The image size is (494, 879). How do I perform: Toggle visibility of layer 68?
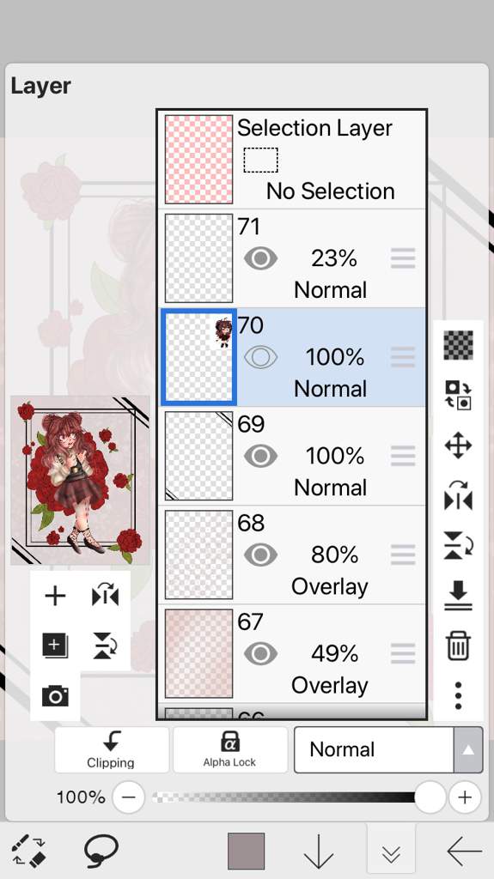click(260, 555)
